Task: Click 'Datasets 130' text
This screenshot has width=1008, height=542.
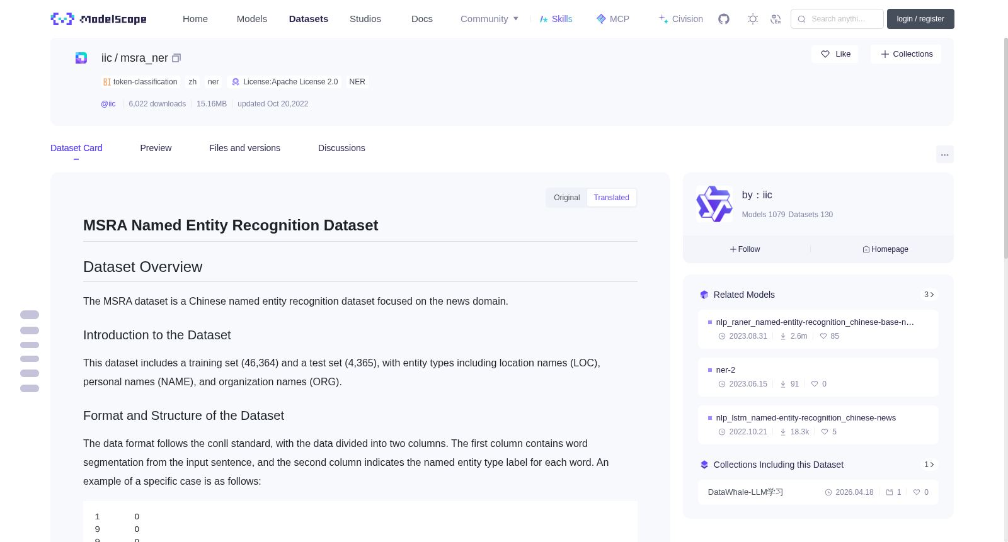Action: 811,215
